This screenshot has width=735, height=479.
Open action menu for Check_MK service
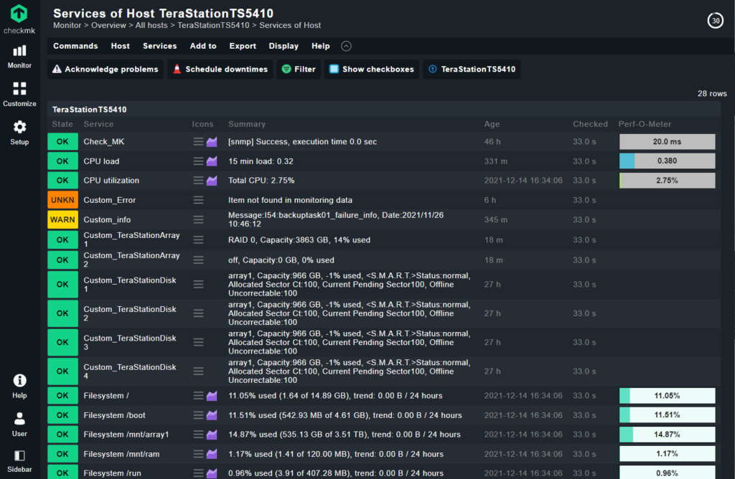click(198, 141)
